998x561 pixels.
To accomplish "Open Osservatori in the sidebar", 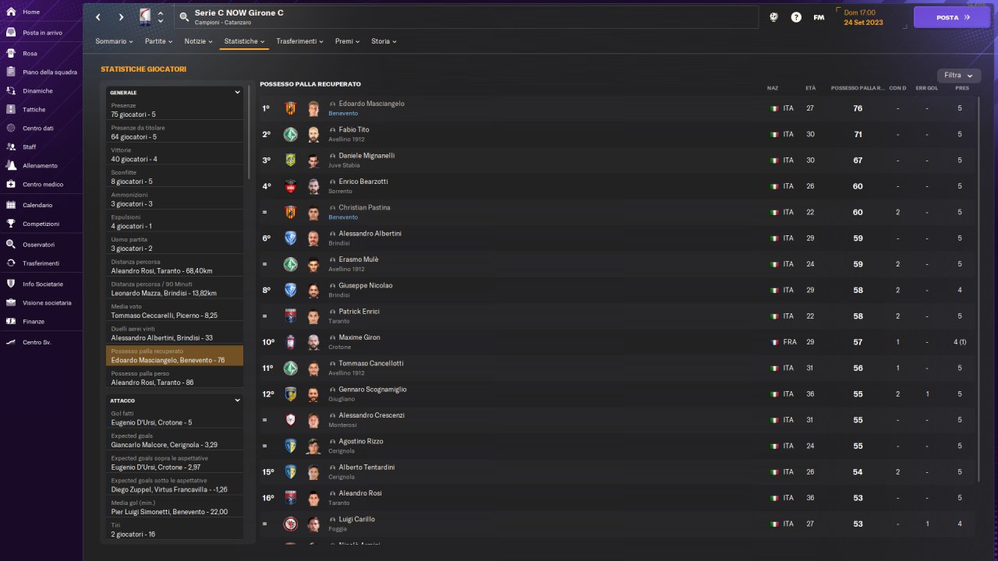I will tap(38, 245).
